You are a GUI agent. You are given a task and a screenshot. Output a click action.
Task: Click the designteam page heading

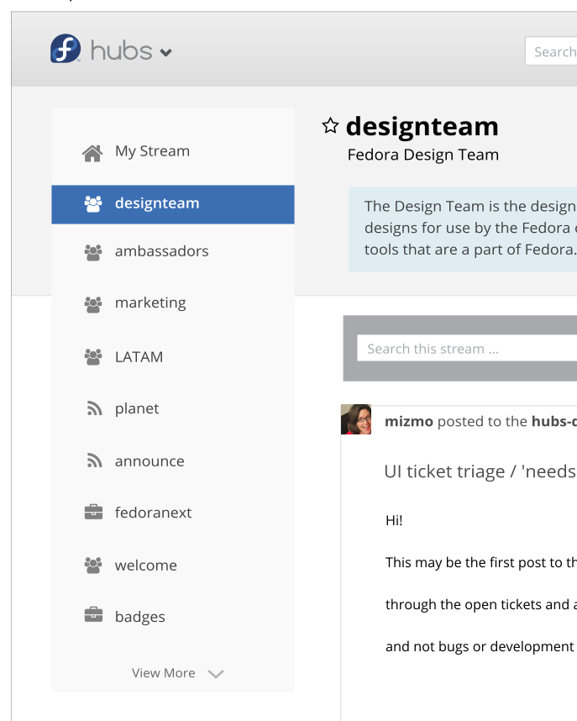tap(422, 126)
